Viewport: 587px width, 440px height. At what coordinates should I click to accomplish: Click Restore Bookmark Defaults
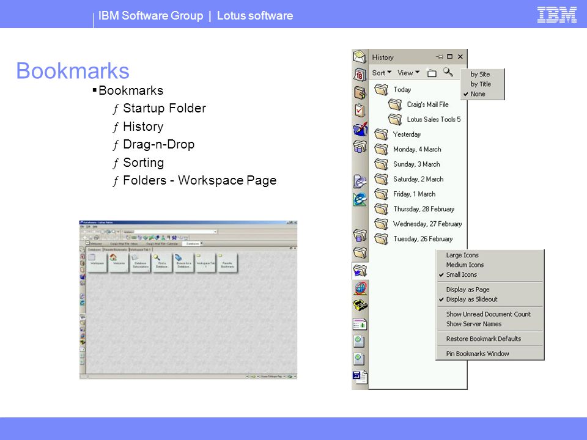[x=490, y=339]
